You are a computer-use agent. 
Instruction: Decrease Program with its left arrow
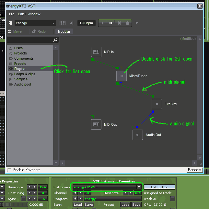75,199
